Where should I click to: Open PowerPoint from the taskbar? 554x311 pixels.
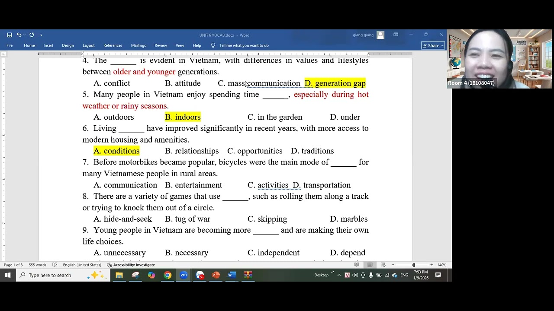pos(216,275)
